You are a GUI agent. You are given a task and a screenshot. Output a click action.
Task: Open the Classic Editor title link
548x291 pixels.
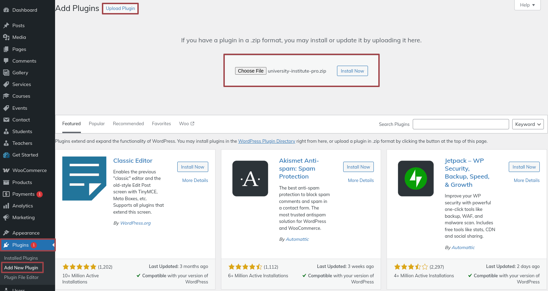[x=133, y=161]
